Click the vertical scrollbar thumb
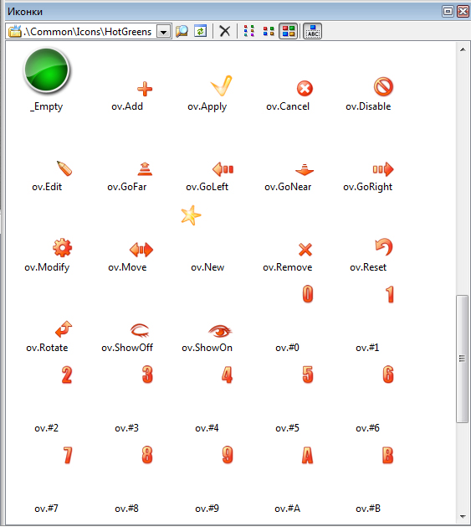The width and height of the screenshot is (471, 527). click(x=463, y=359)
